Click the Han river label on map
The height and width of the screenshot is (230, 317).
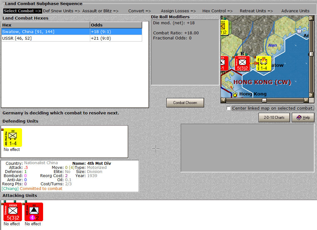tap(272, 45)
